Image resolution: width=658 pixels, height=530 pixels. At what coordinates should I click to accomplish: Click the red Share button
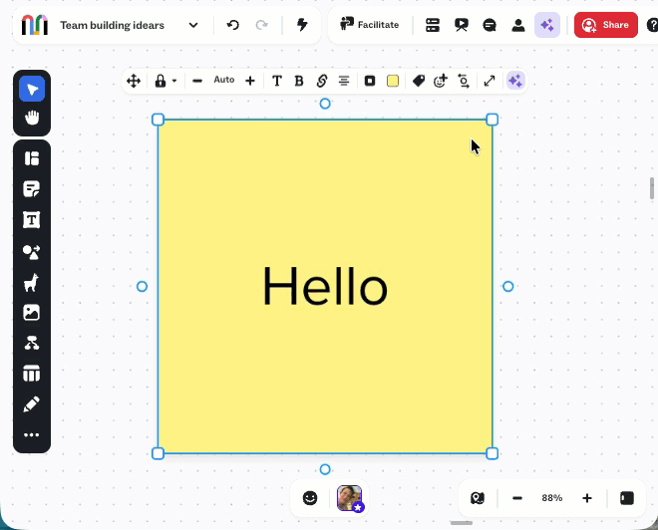606,25
